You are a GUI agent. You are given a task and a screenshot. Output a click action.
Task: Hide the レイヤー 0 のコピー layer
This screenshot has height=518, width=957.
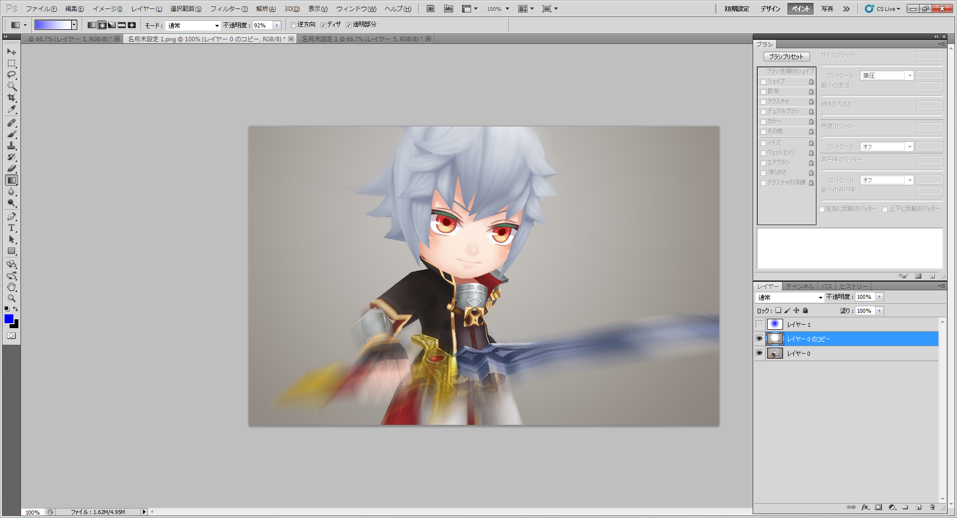(759, 339)
